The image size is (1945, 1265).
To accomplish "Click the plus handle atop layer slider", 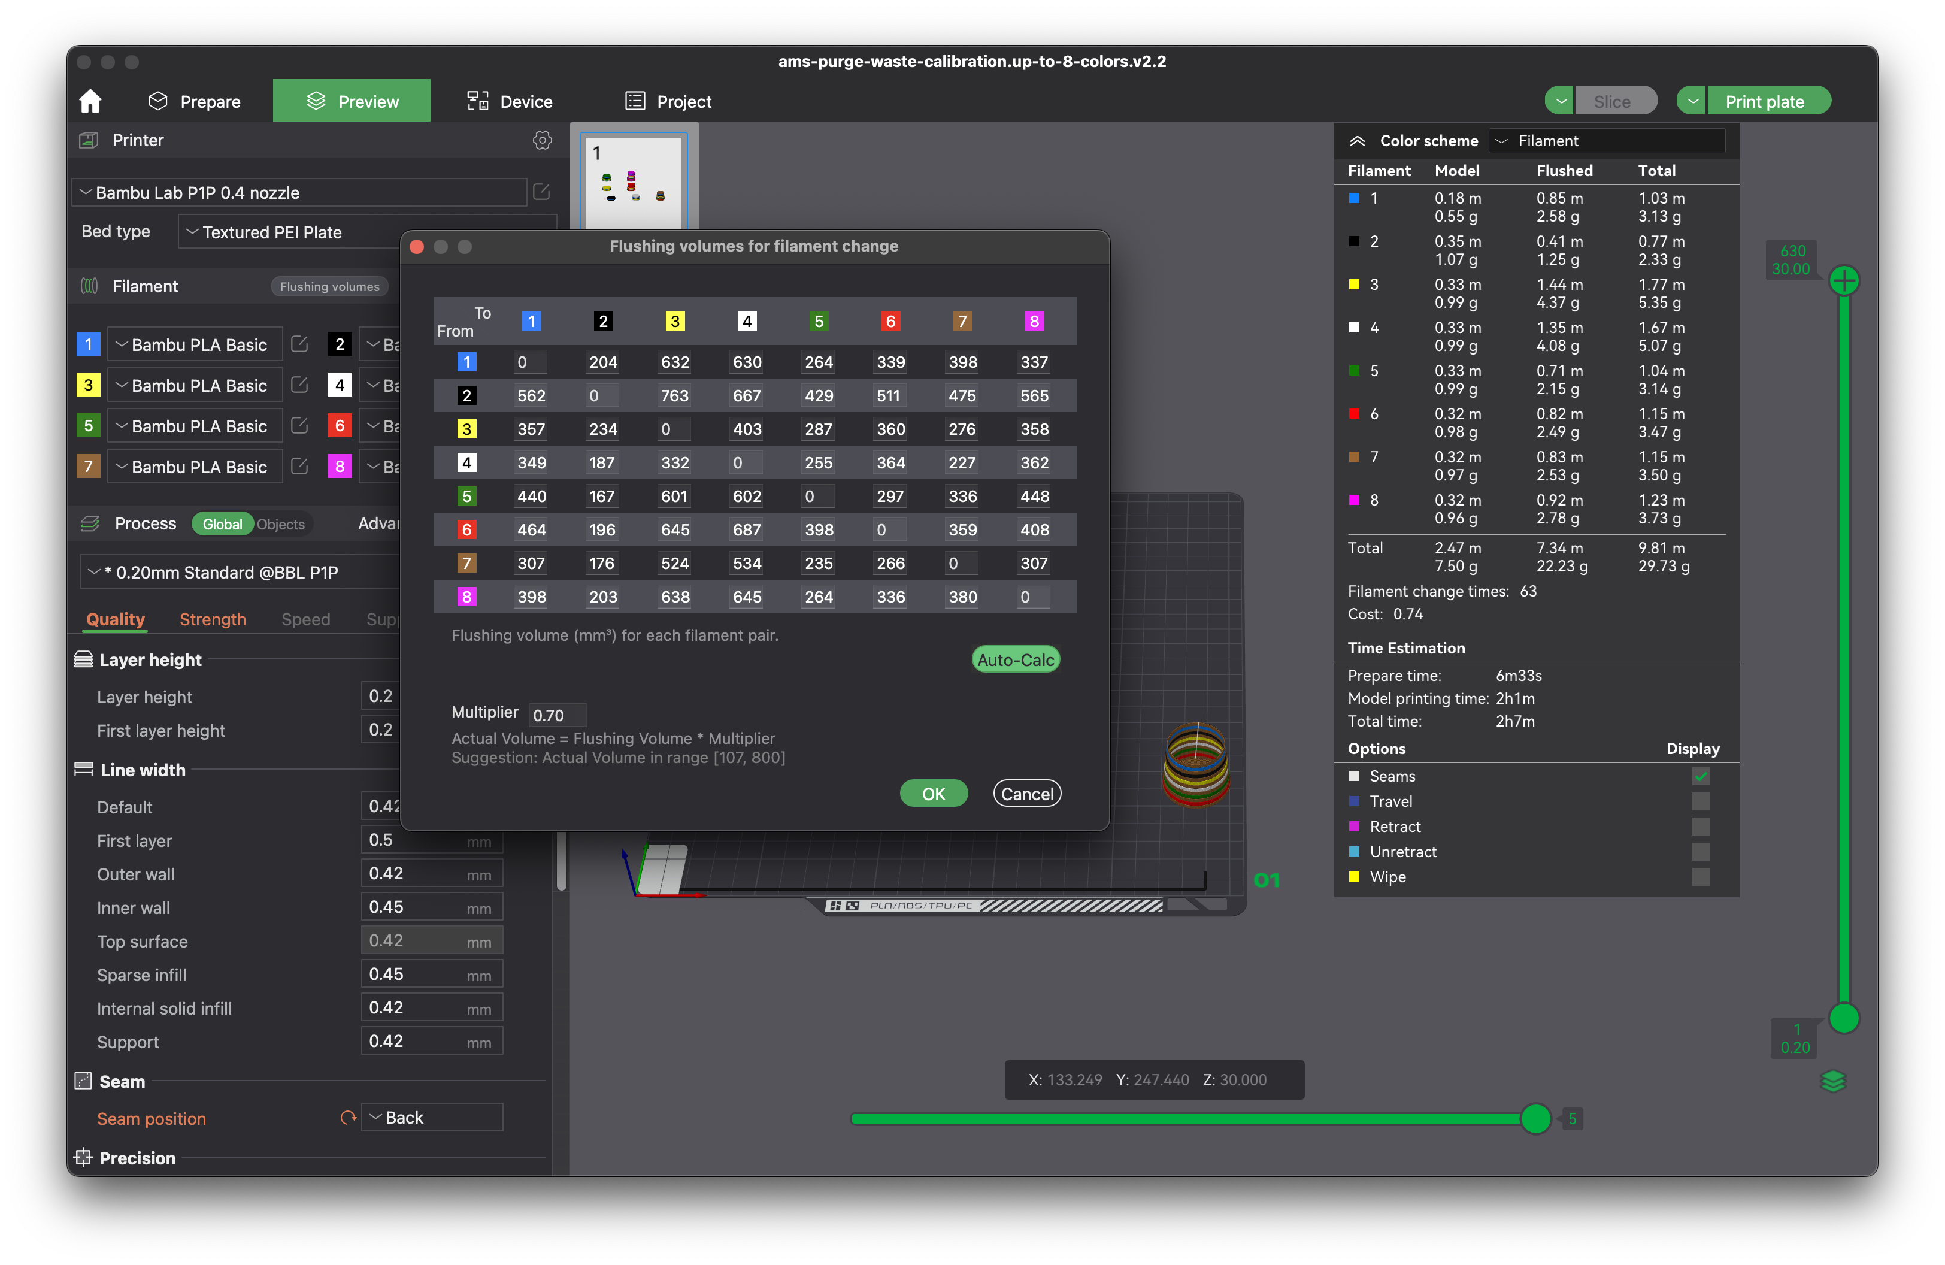I will click(x=1844, y=281).
